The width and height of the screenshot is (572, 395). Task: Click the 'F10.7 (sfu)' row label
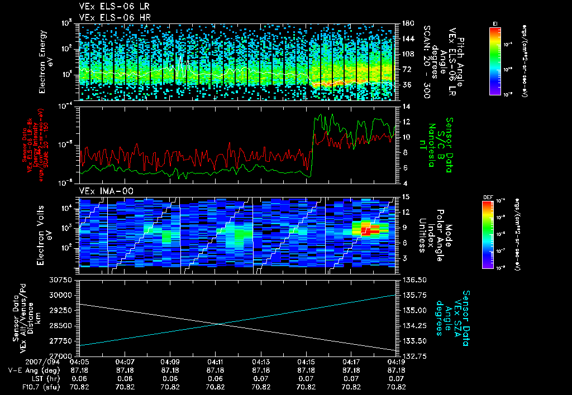click(x=41, y=387)
